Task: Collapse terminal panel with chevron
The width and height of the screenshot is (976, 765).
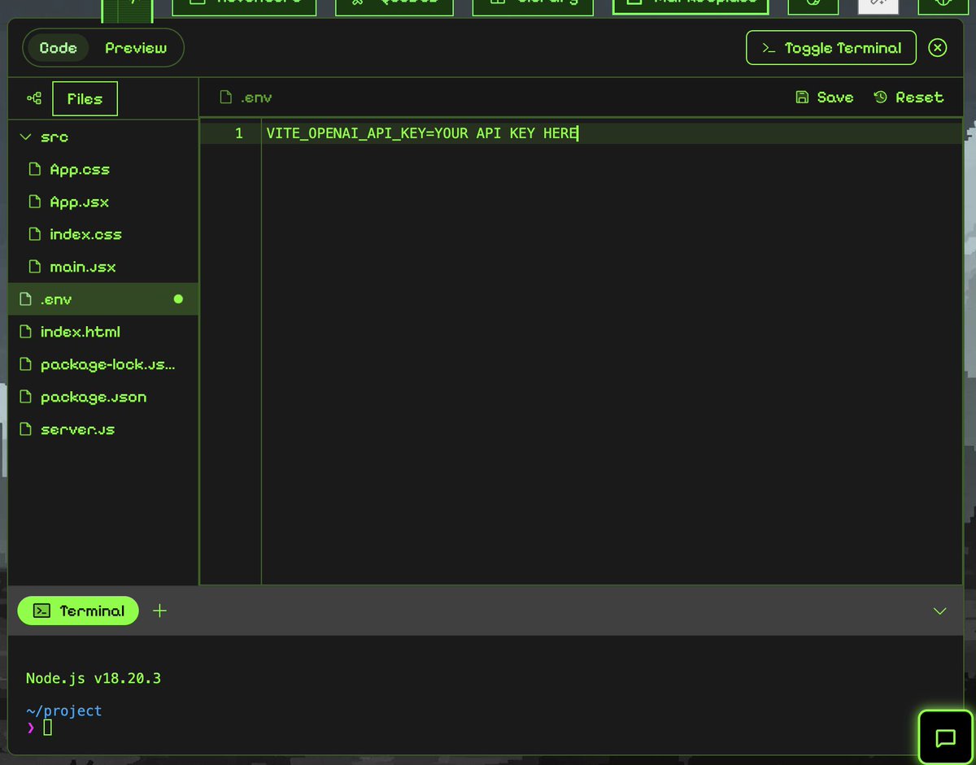Action: [x=939, y=611]
